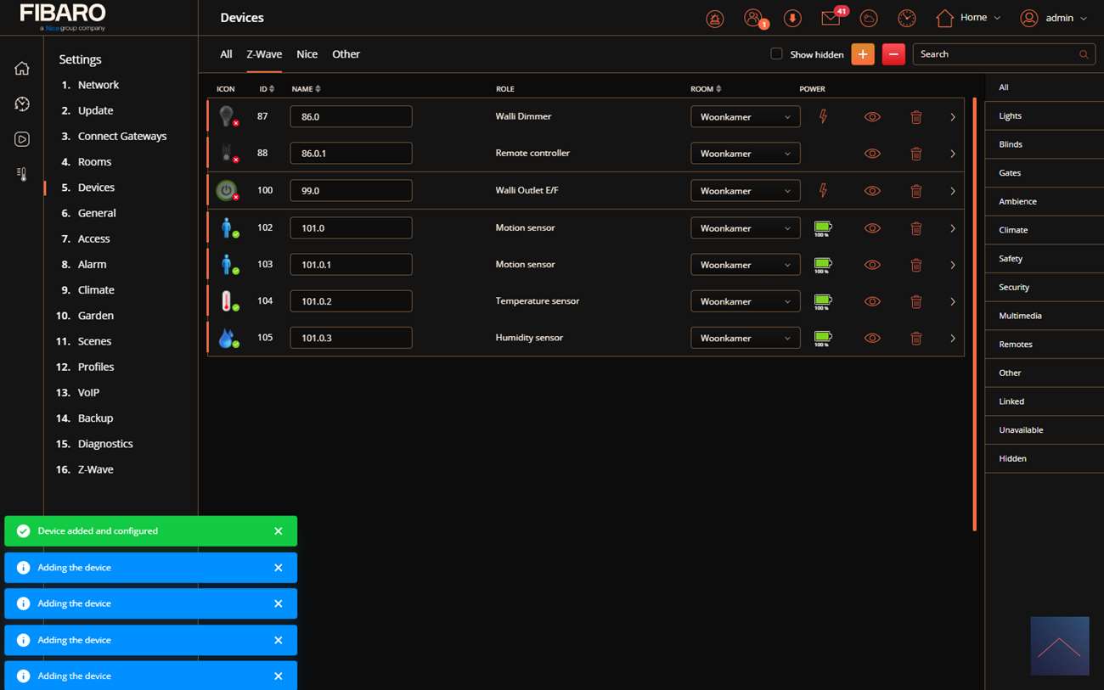
Task: Click the orange plus add device button
Action: pos(862,54)
